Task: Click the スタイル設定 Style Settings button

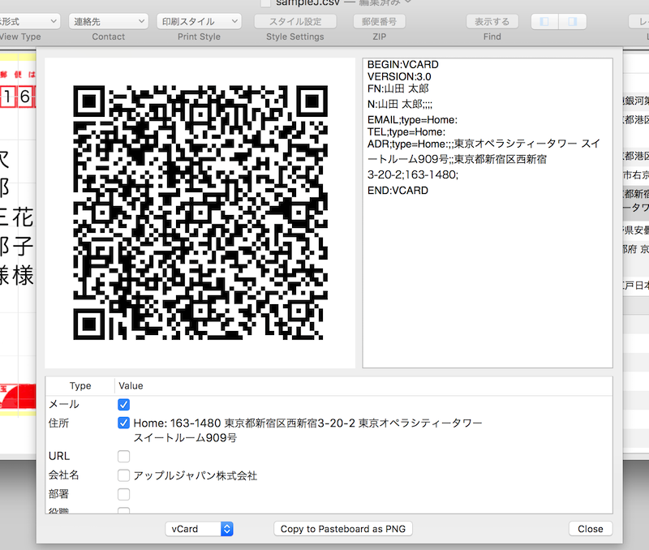Action: [295, 22]
